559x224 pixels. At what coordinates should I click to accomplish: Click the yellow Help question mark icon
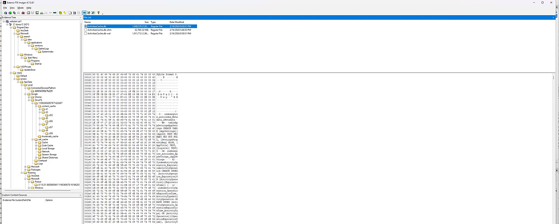98,13
